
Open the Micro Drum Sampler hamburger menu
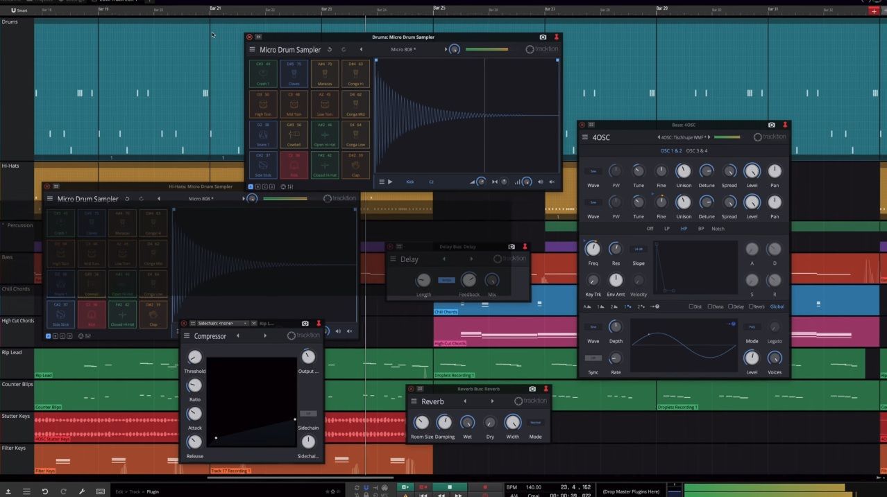253,50
